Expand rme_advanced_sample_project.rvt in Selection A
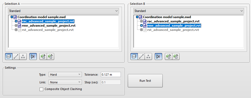The height and width of the screenshot is (98, 251). [x=16, y=25]
